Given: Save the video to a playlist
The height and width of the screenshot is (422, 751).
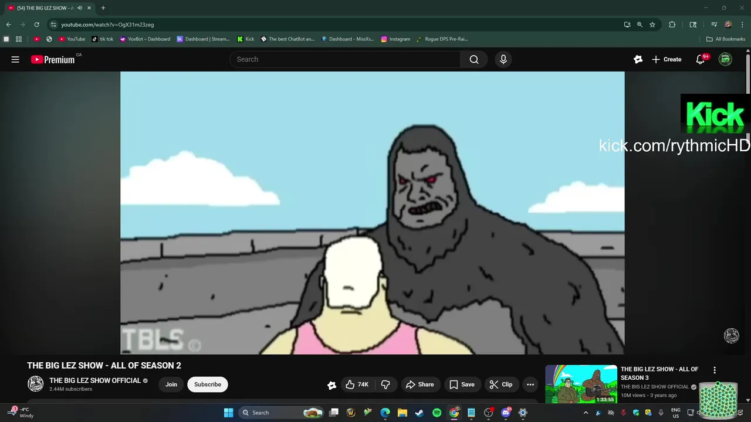Looking at the screenshot, I should [x=462, y=384].
